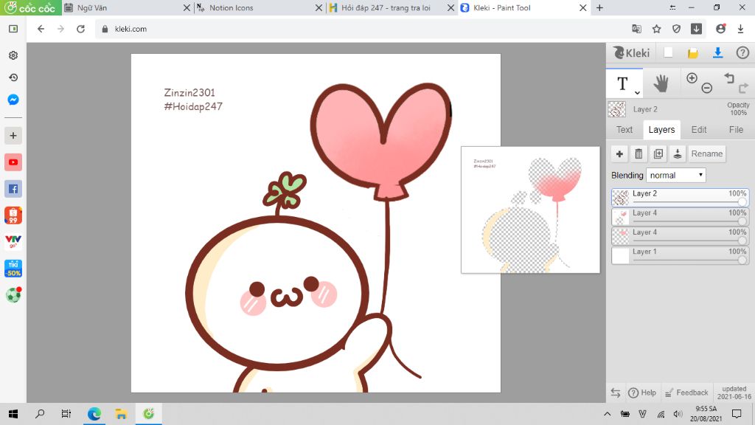Expand the Text tool selector arrow
The height and width of the screenshot is (425, 755).
[x=638, y=92]
